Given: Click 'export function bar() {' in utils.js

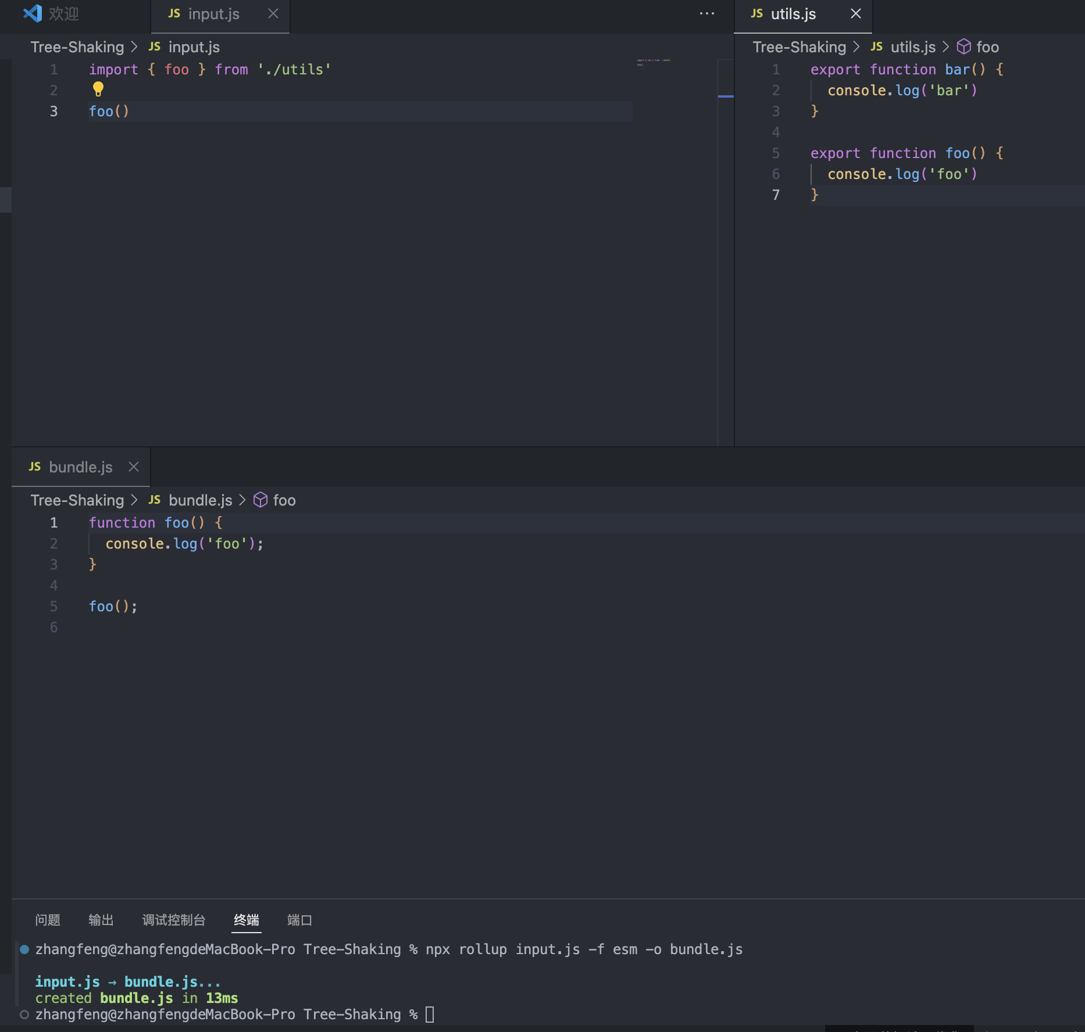Looking at the screenshot, I should click(907, 69).
